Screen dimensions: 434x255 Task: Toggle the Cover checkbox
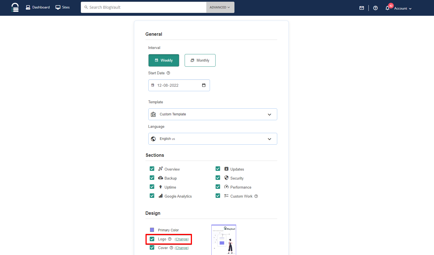tap(152, 248)
